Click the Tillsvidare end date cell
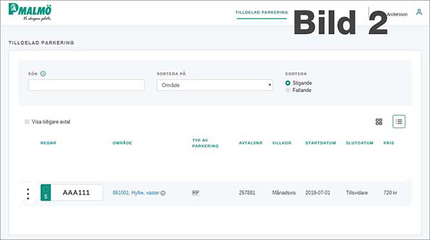Screen dimensions: 430x240 pos(357,193)
